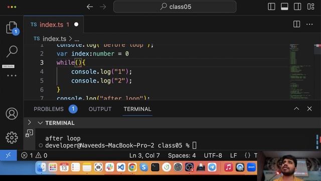This screenshot has height=181, width=321.
Task: Click the curly braces language status icon
Action: coord(247,155)
